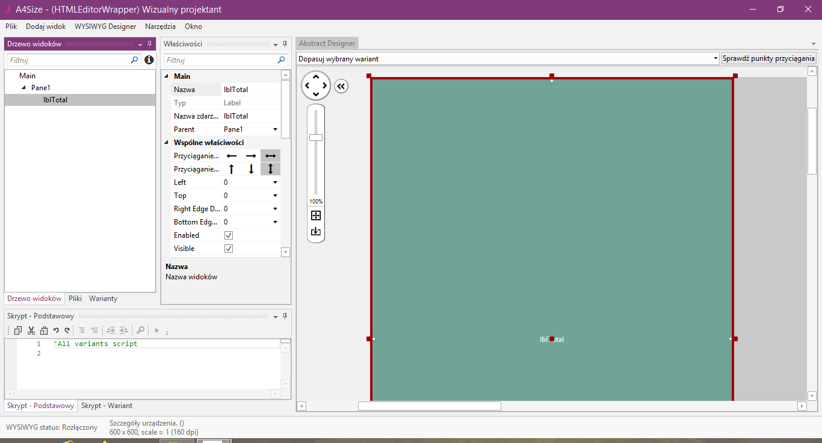
Task: Toggle the Visible checkbox
Action: 229,249
